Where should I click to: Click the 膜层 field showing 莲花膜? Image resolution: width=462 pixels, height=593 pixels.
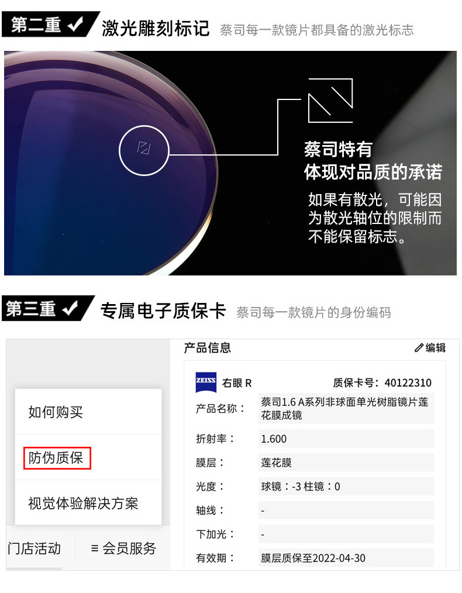pos(346,463)
